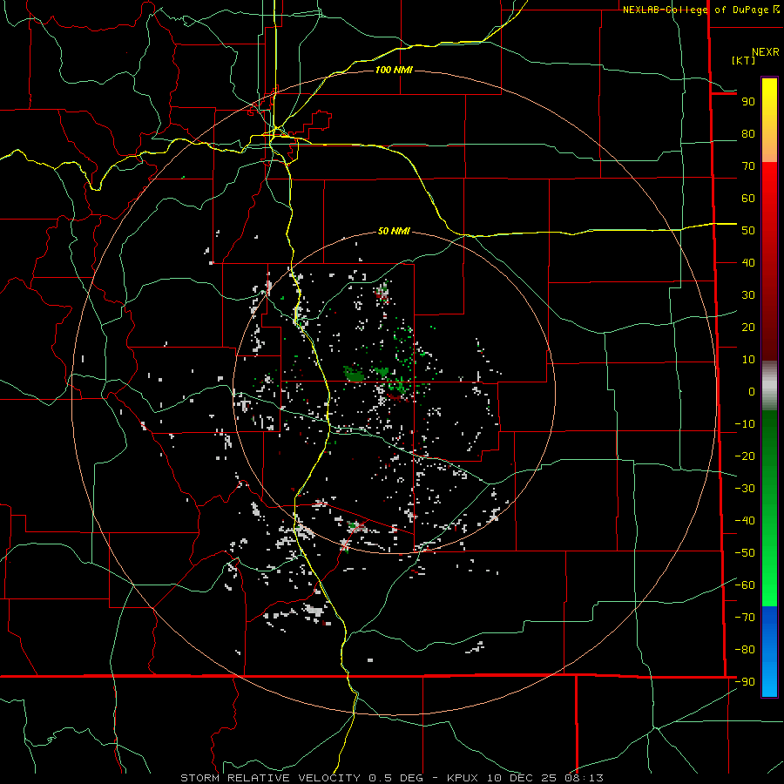Pick the blue segment at the color bar bottom
Image resolution: width=784 pixels, height=784 pixels.
click(x=769, y=652)
